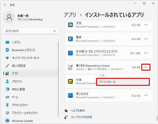This screenshot has width=158, height=124.
Task: Click the アカウント person icon
Action: click(7, 81)
